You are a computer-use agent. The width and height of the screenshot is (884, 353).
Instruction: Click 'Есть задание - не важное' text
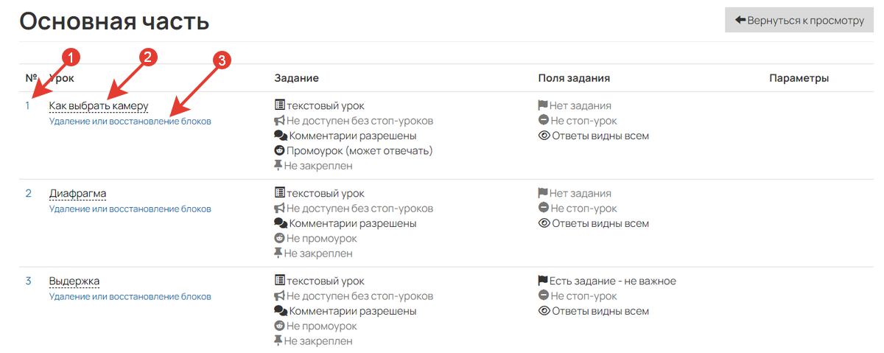(x=613, y=282)
